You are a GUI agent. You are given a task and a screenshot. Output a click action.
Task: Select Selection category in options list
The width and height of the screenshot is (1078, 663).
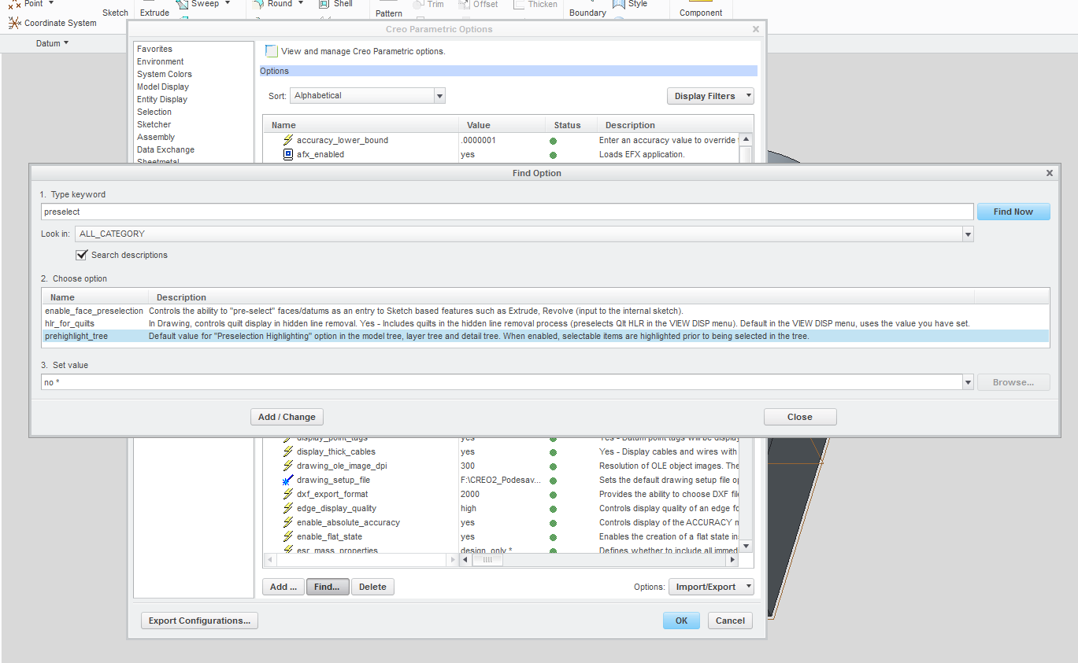point(154,112)
